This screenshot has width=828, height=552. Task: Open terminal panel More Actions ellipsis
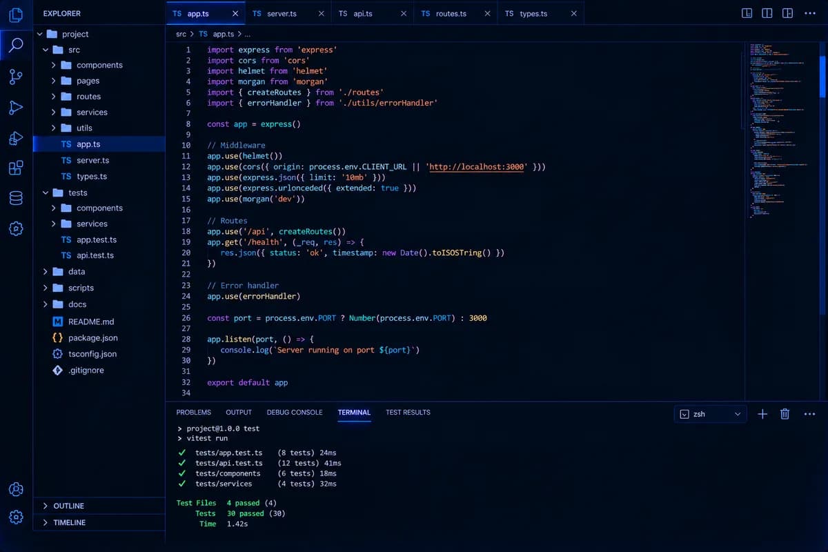(x=810, y=414)
